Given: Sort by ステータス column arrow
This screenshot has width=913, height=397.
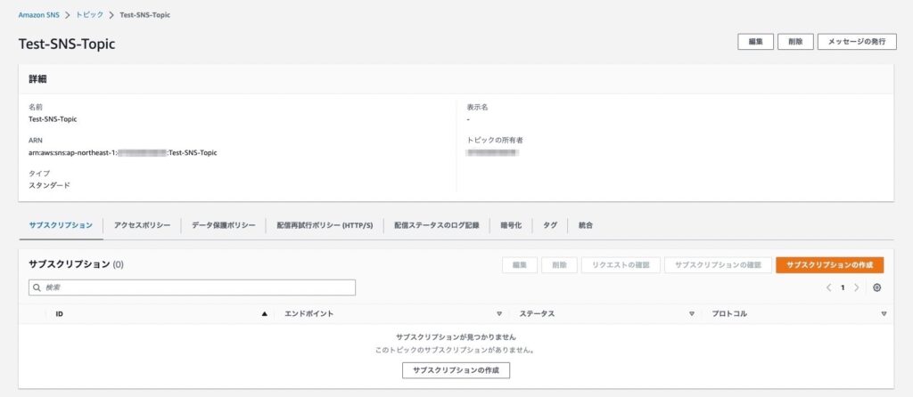Looking at the screenshot, I should pos(692,314).
